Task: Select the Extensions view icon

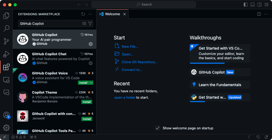Action: click(x=6, y=67)
